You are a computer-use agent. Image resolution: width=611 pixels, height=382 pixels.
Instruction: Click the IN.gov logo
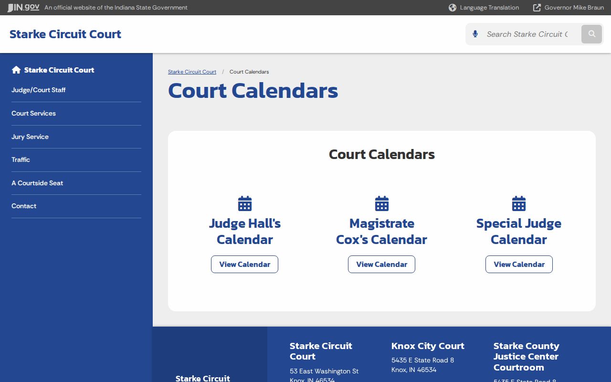coord(23,8)
